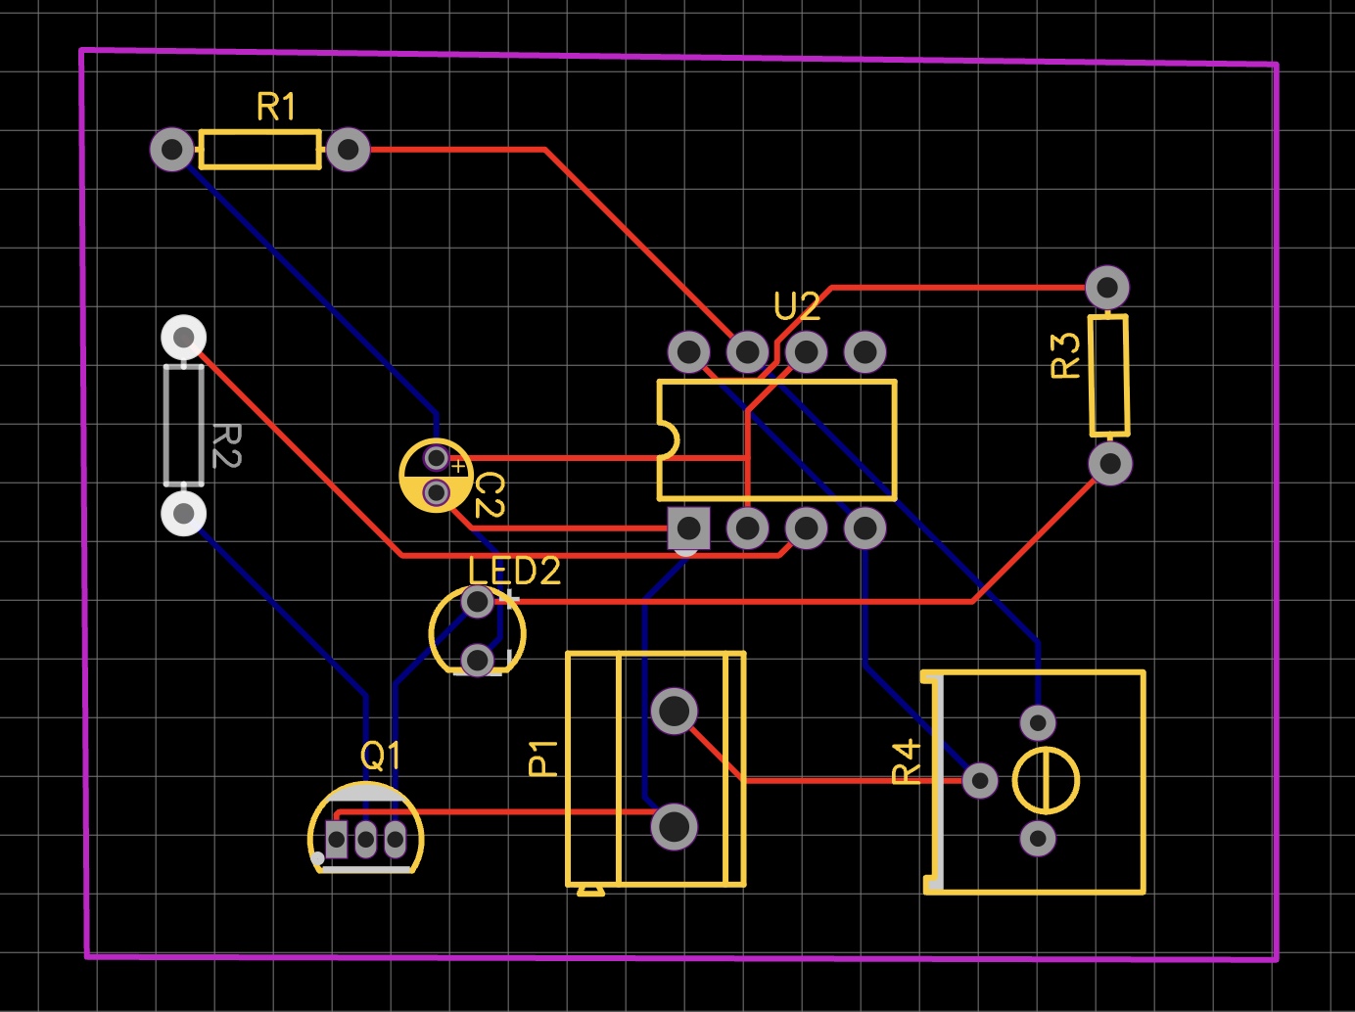Image resolution: width=1355 pixels, height=1012 pixels.
Task: Click the U2 chip designator label
Action: 797,306
